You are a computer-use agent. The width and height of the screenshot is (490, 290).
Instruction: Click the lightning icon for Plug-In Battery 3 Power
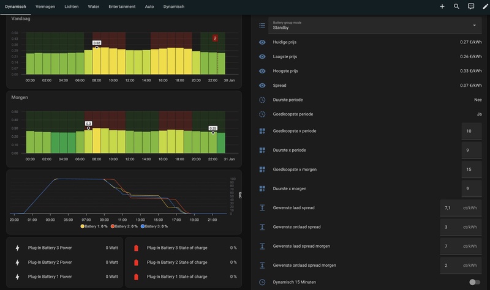pyautogui.click(x=17, y=248)
